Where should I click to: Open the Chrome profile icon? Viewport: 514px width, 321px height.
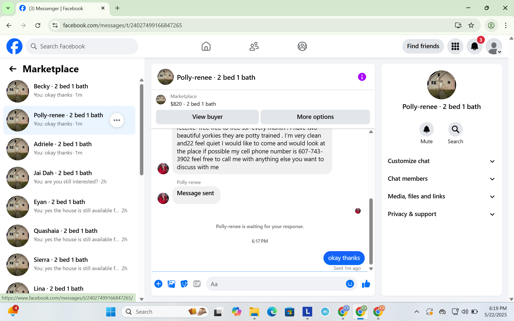(x=491, y=25)
